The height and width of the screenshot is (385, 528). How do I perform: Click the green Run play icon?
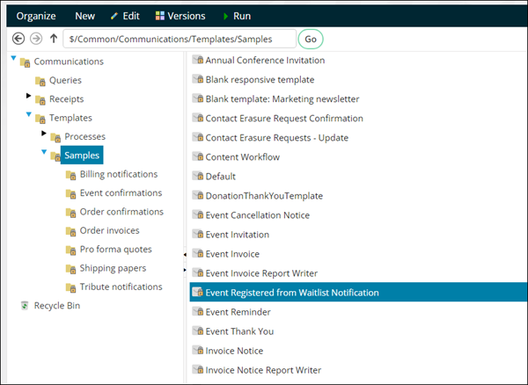[225, 16]
